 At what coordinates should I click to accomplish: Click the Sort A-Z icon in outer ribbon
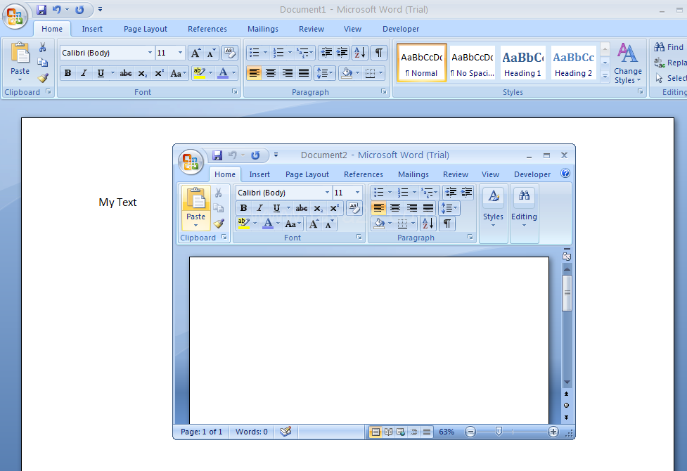360,53
